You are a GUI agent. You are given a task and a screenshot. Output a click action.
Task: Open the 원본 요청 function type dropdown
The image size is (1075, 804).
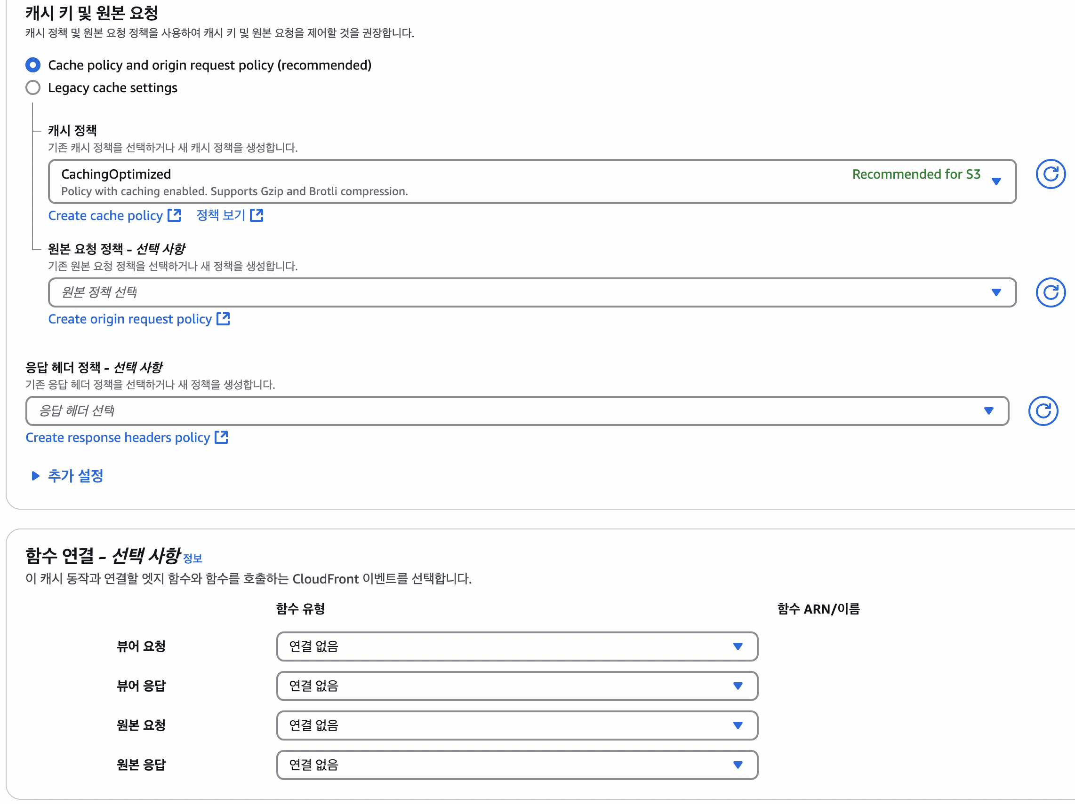click(x=517, y=725)
